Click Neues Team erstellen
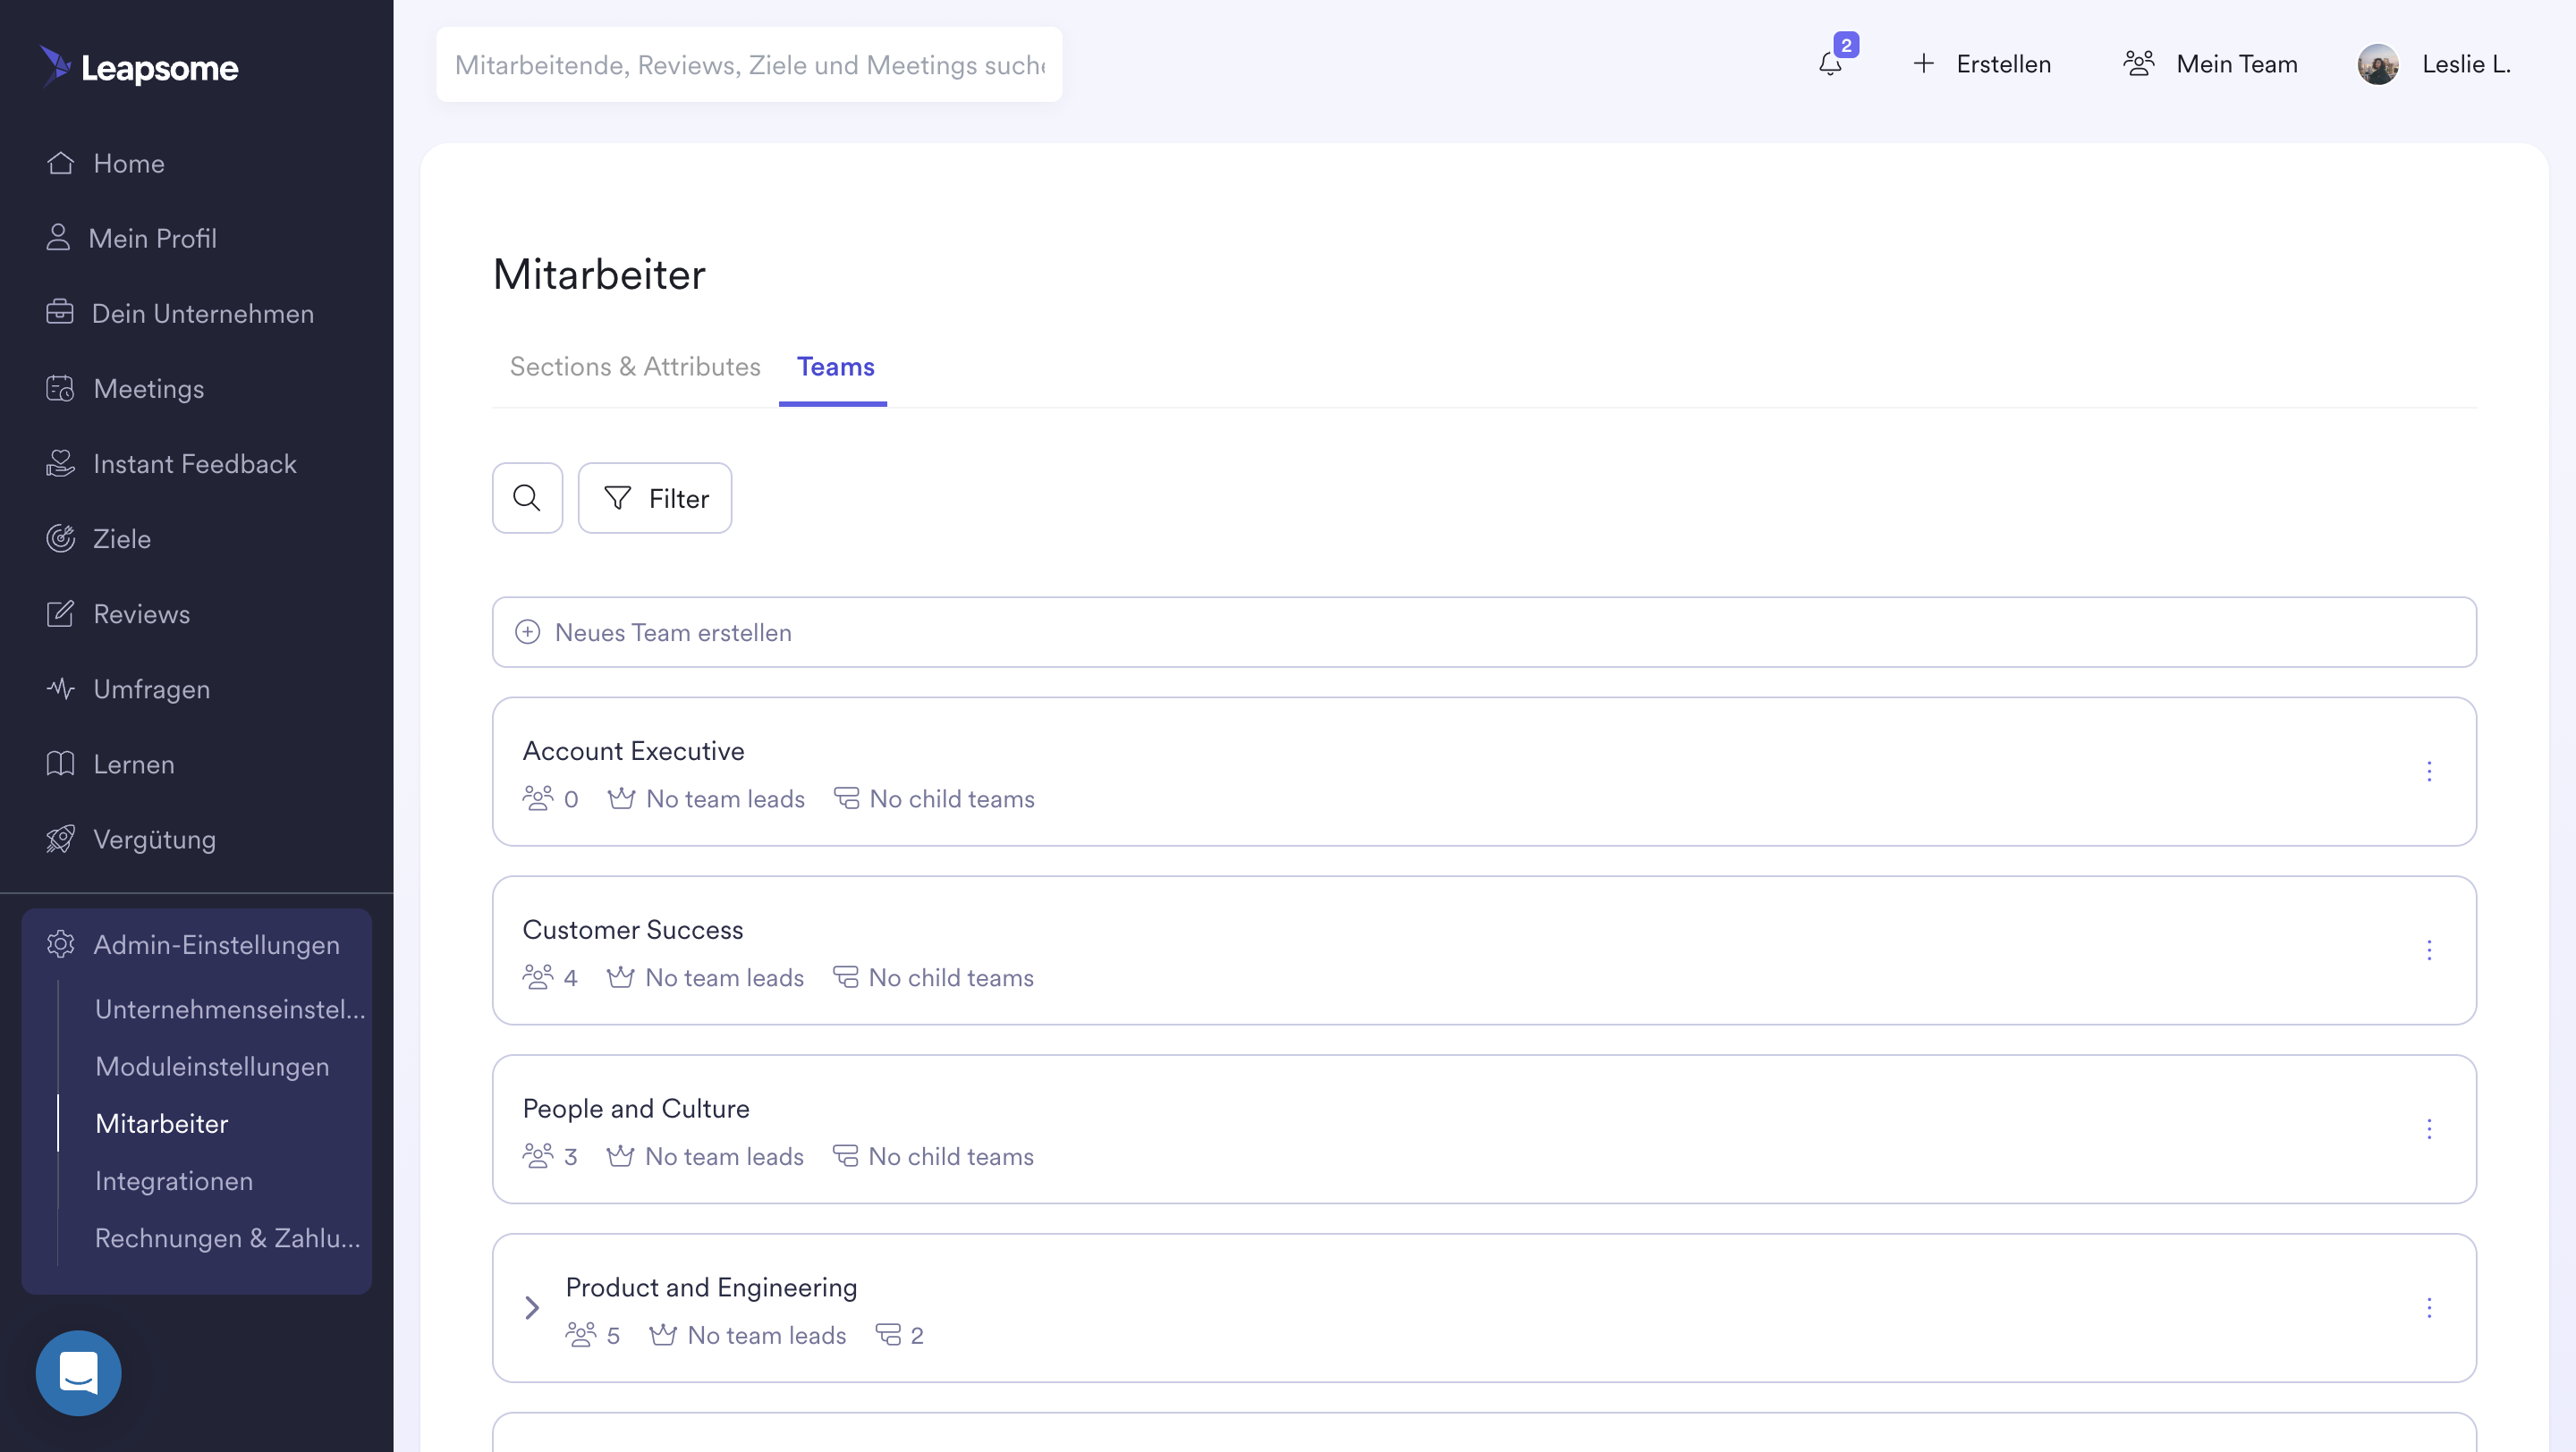 click(1484, 631)
